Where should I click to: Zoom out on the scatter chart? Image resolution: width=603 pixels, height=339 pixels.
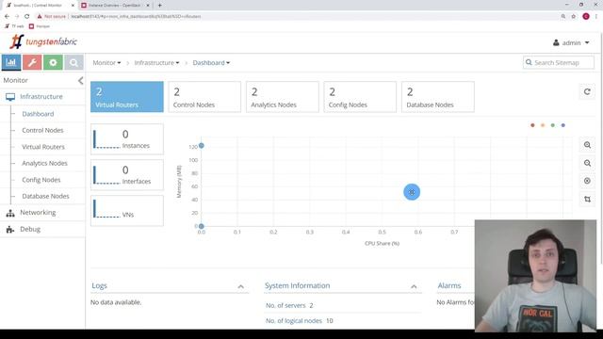pyautogui.click(x=587, y=163)
